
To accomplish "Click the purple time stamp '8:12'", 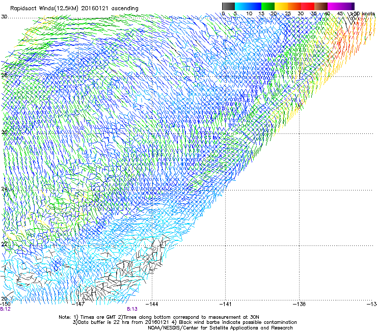I will pyautogui.click(x=5, y=309).
